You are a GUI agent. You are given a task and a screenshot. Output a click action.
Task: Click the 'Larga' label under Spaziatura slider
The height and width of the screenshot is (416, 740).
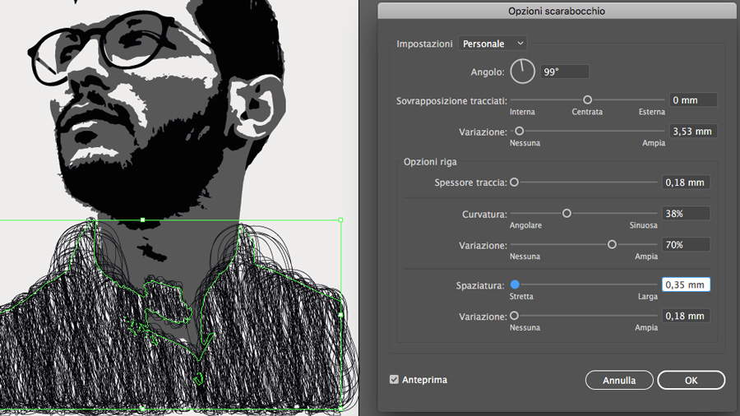648,296
